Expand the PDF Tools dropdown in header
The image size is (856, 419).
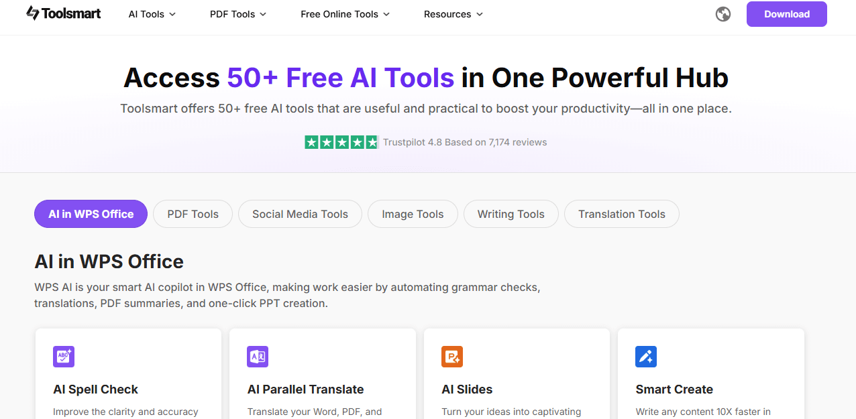point(238,14)
